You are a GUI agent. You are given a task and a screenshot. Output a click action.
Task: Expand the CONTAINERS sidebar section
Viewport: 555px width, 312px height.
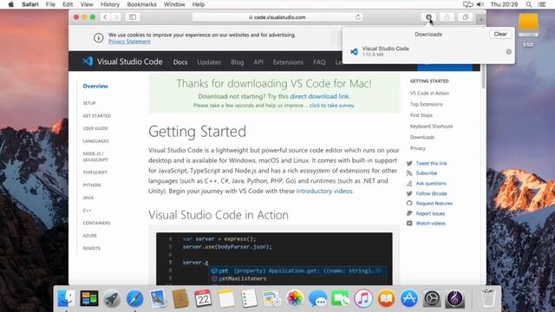click(x=96, y=223)
